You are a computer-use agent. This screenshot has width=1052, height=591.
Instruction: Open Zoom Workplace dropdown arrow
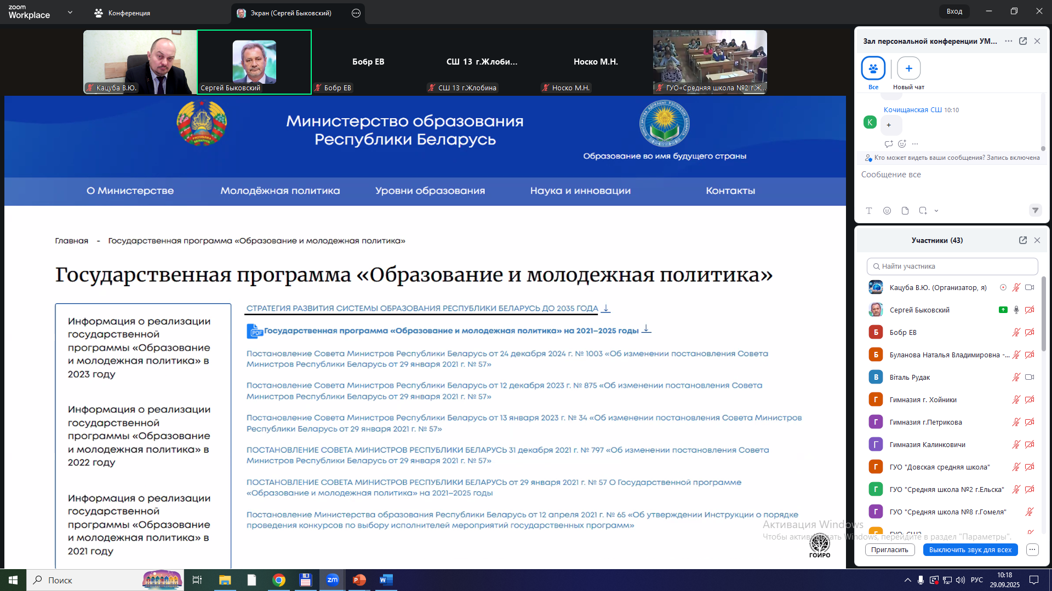70,12
